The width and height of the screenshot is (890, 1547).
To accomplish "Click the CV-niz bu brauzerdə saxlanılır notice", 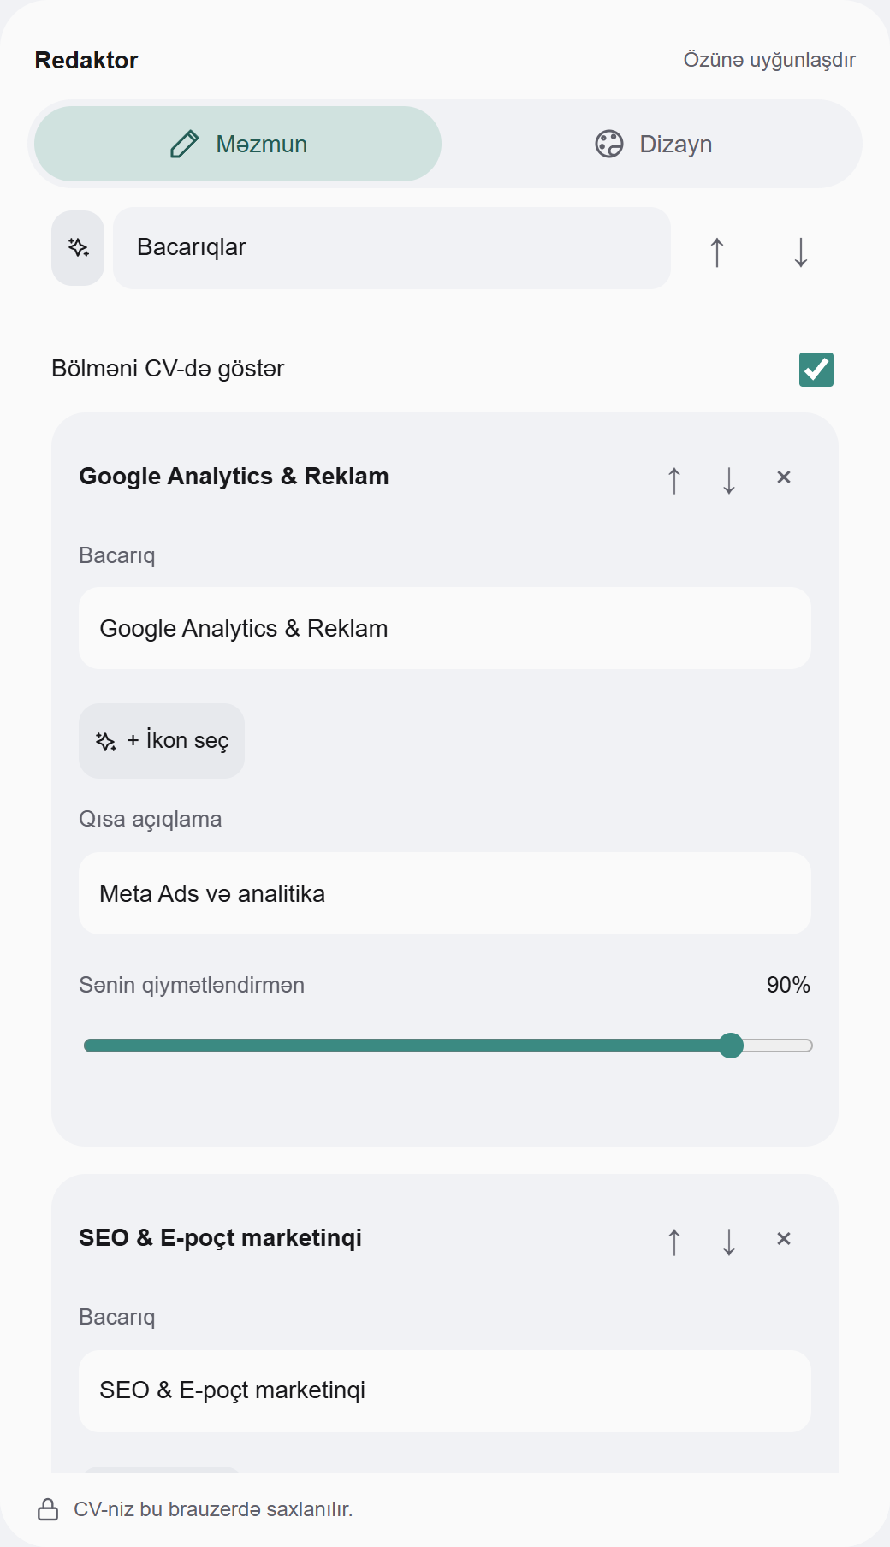I will (x=213, y=1509).
